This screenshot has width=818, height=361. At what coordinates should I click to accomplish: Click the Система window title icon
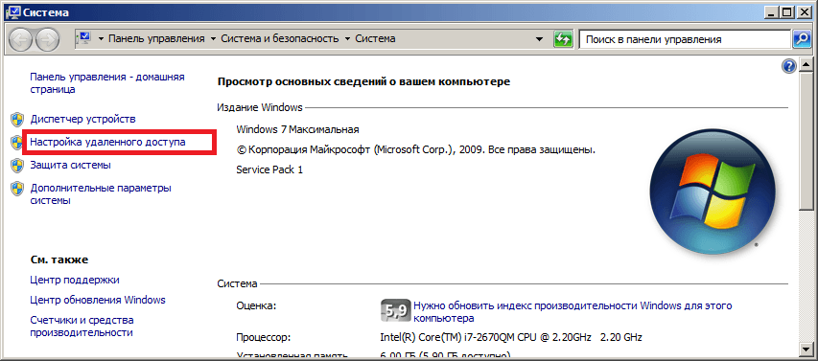tap(13, 11)
